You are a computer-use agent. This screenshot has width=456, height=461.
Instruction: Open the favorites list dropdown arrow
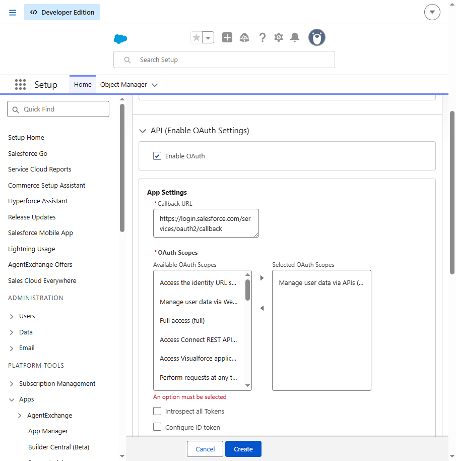pos(208,38)
